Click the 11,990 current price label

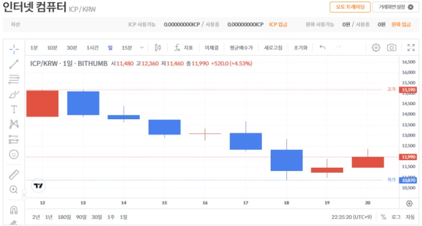(x=408, y=157)
